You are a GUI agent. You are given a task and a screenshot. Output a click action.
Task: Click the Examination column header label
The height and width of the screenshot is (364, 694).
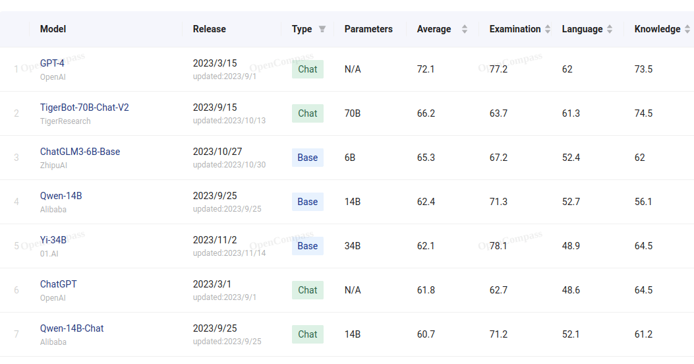(515, 29)
